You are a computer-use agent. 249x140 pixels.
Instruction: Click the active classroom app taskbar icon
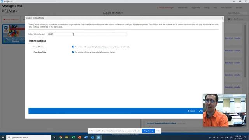coord(98,137)
